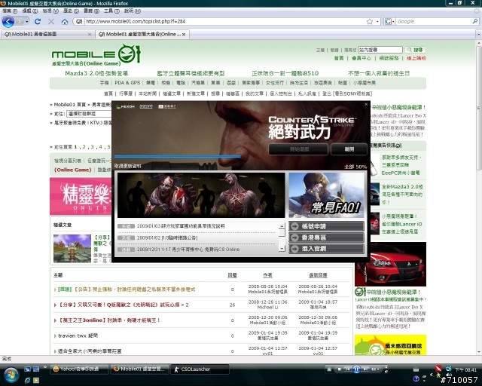Click the 香港專區 button
482x386 pixels.
tap(326, 237)
